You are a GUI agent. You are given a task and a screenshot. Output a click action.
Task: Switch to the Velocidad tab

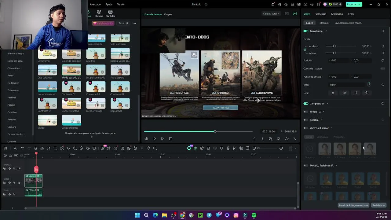click(x=321, y=14)
